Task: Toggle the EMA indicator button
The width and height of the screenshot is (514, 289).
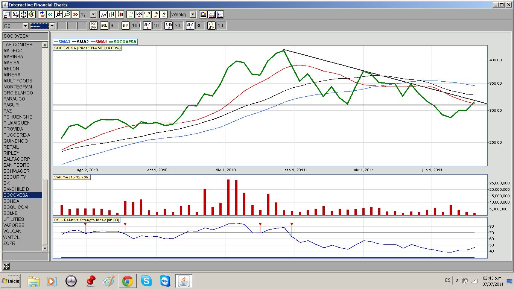Action: pos(126,26)
